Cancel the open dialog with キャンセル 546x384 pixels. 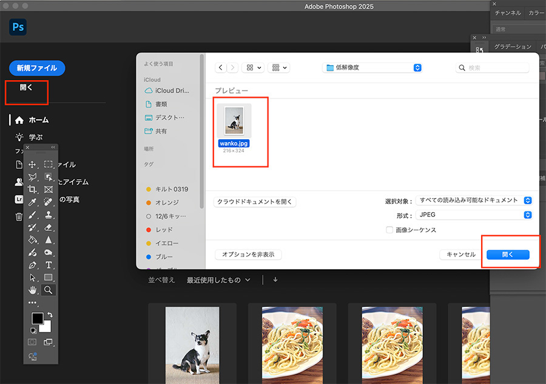tap(460, 255)
